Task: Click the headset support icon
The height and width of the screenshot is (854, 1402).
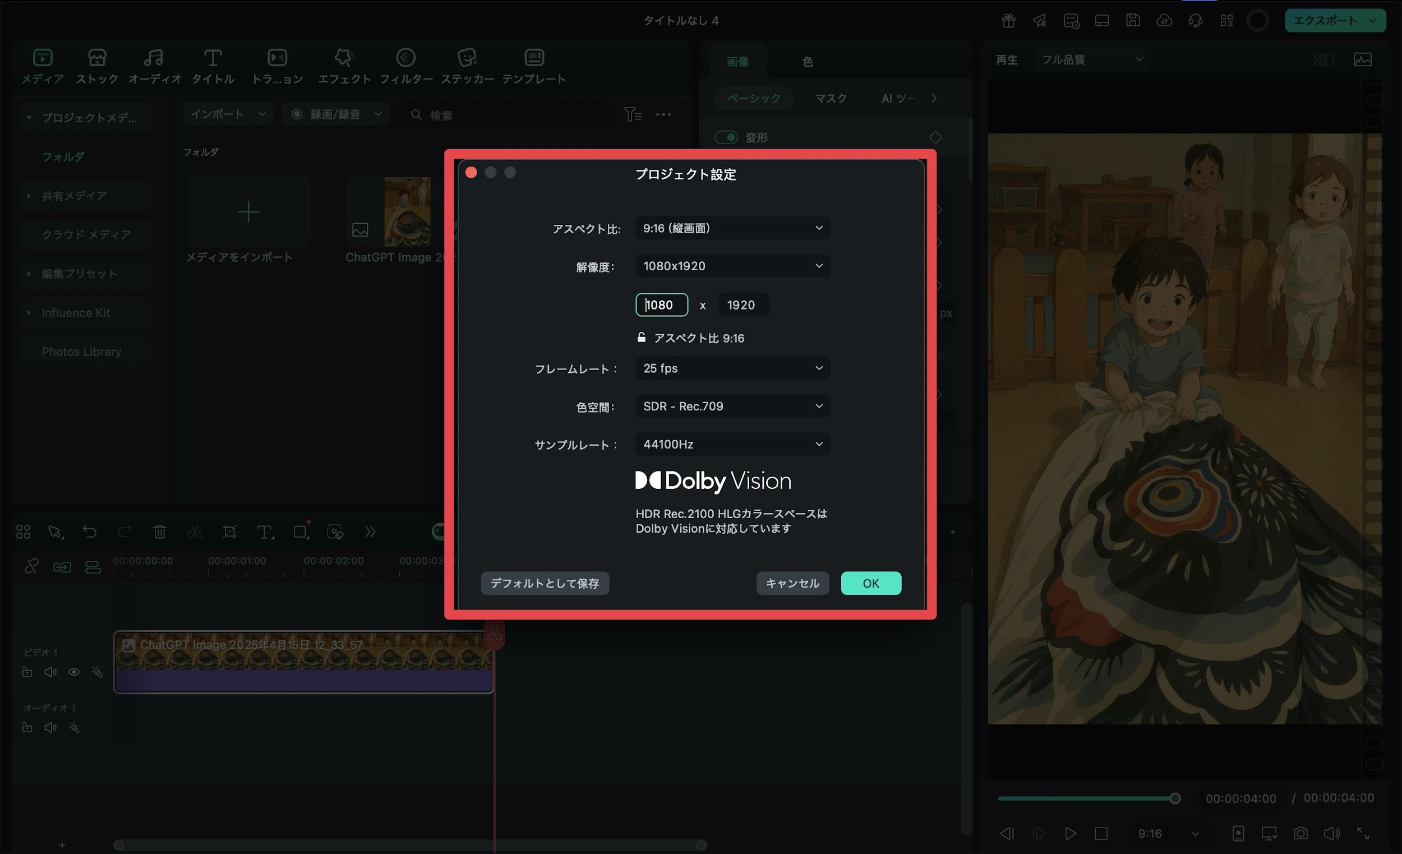Action: 1196,21
